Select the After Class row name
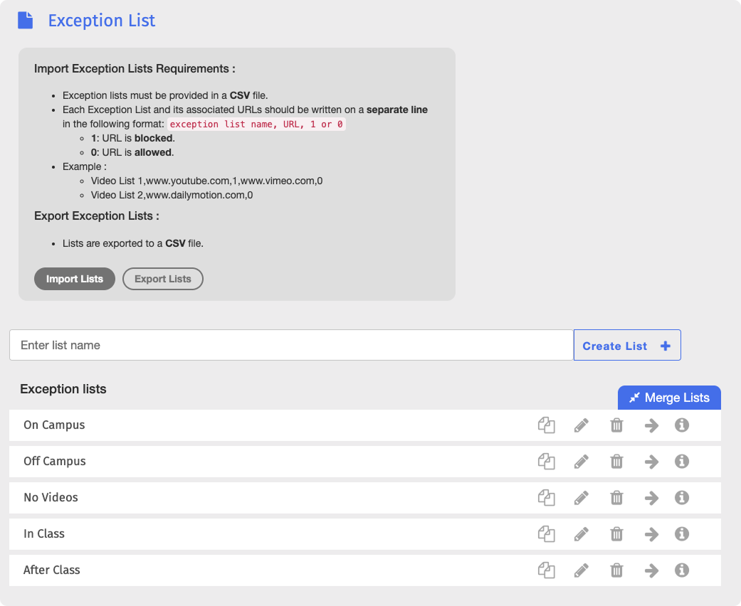The image size is (741, 606). pyautogui.click(x=52, y=570)
